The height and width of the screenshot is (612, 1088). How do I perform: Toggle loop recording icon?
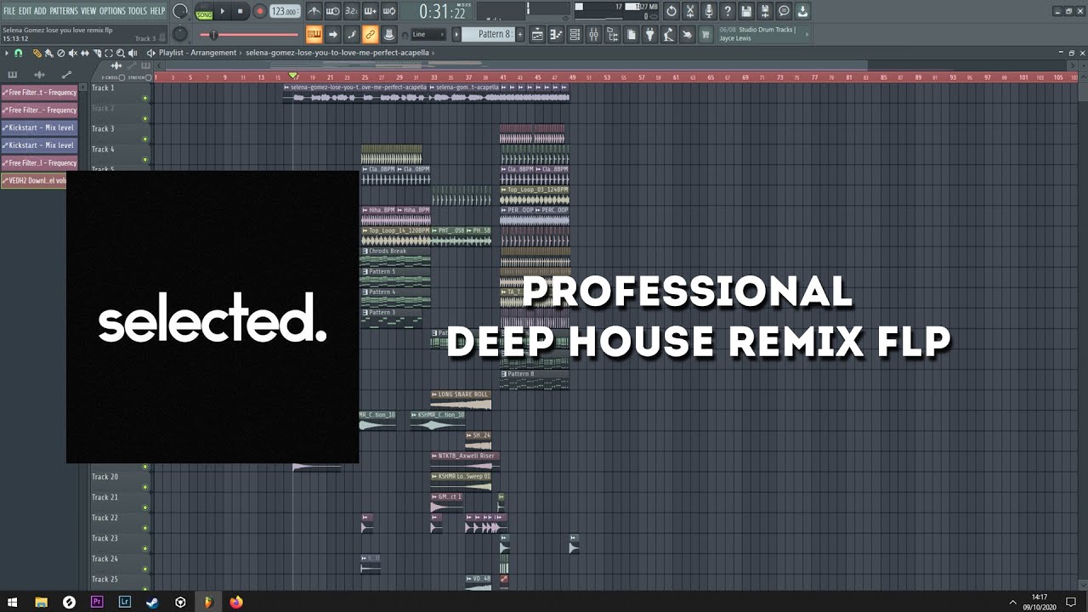click(388, 11)
